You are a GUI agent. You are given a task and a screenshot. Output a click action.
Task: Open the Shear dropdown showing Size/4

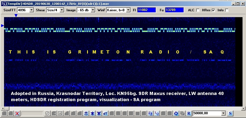click(55, 10)
